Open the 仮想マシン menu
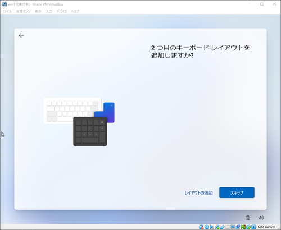Viewport: 281px width, 230px height. (23, 11)
